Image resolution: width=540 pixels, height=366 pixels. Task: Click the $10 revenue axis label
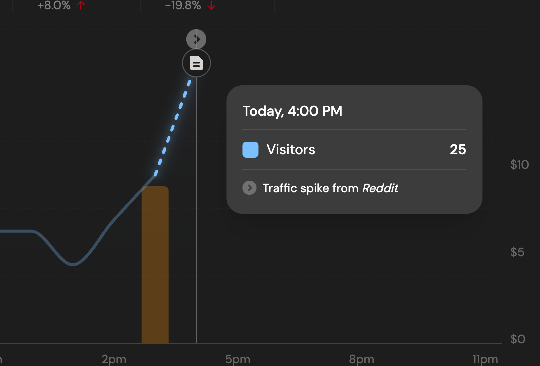click(519, 165)
